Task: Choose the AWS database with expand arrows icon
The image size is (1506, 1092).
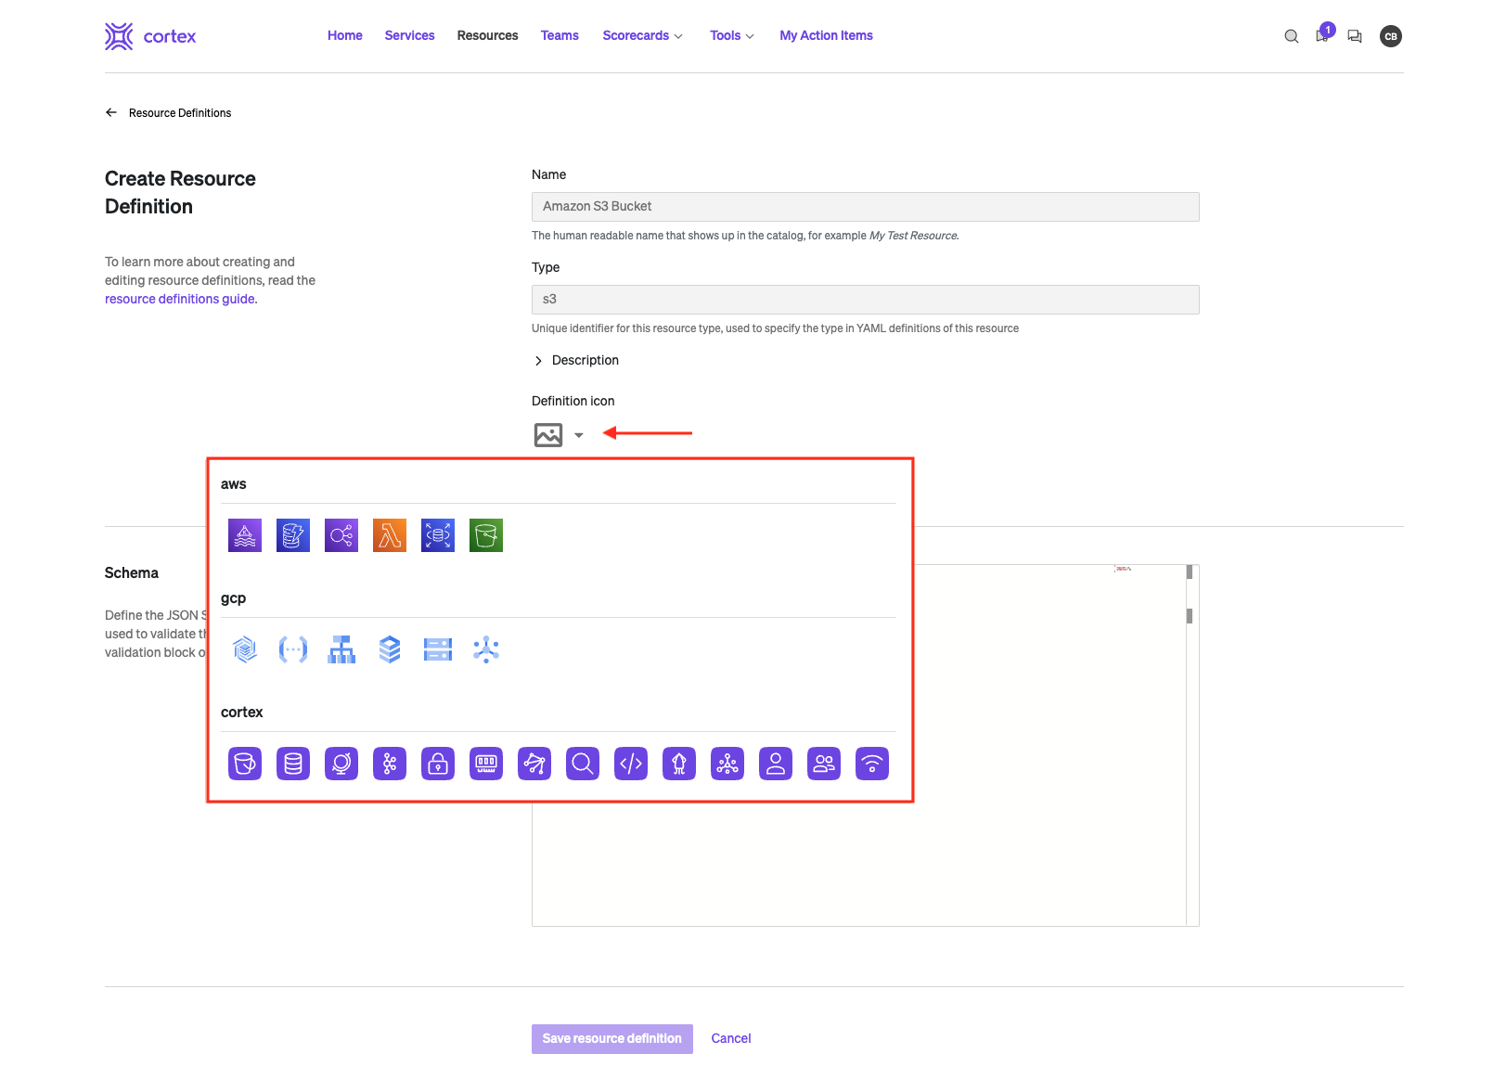Action: [x=438, y=535]
